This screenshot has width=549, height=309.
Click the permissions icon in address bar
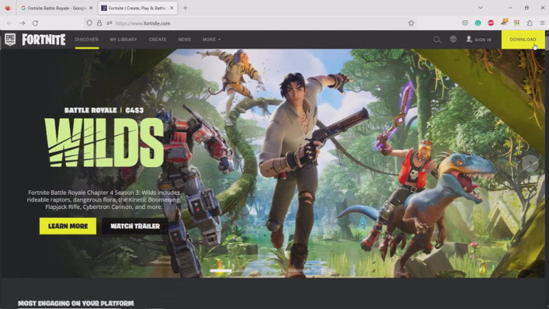[109, 23]
